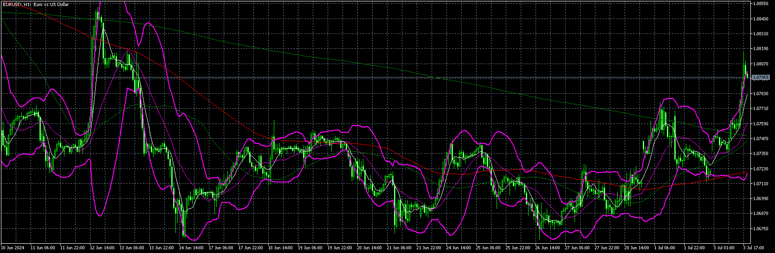Click the 19 Jun 06:00 time label
Image resolution: width=775 pixels, height=253 pixels.
310,249
